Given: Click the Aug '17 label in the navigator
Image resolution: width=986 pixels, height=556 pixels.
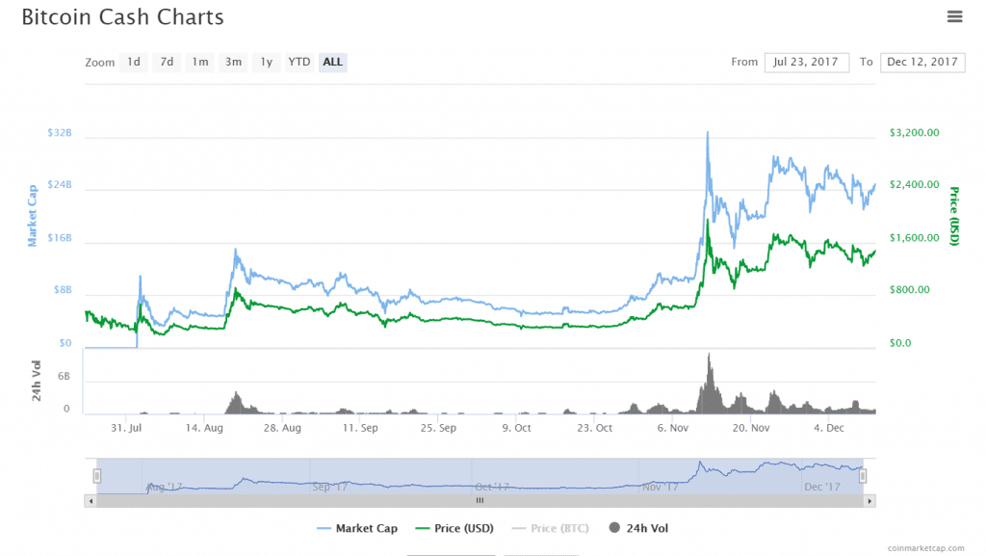Looking at the screenshot, I should 165,487.
